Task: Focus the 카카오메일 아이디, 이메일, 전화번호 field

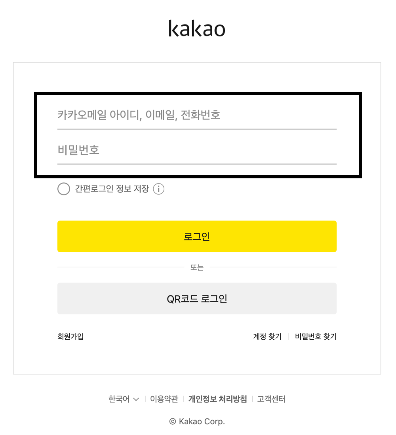Action: pyautogui.click(x=197, y=115)
